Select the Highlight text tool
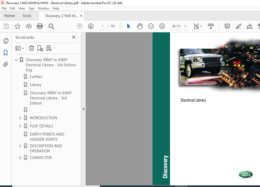 238,26
